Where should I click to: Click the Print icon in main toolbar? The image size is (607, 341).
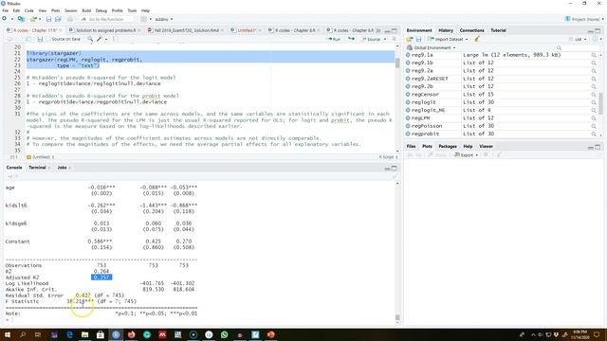tap(70, 19)
